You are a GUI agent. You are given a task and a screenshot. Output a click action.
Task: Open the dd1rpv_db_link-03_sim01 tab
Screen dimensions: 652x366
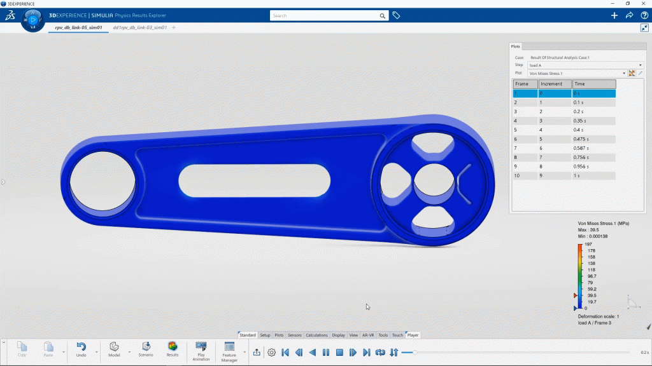pos(139,28)
